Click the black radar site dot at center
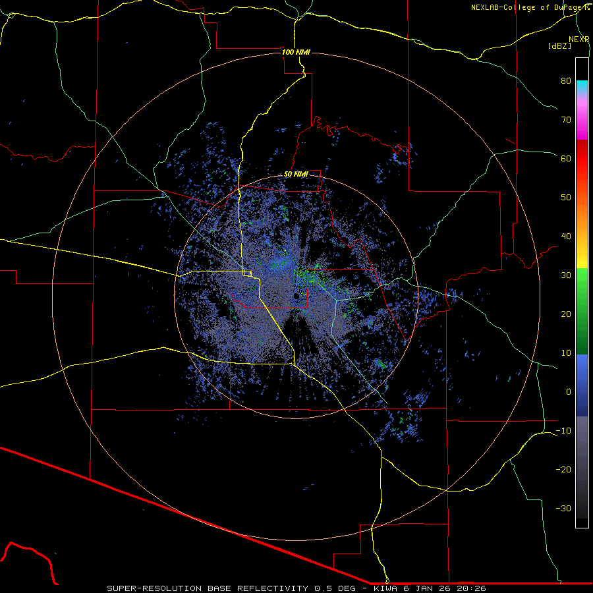593x593 pixels. point(296,296)
